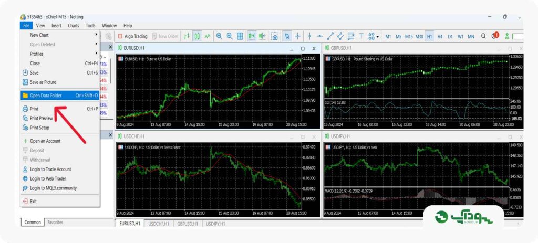Expand the New Chart submenu
This screenshot has height=243, width=538.
point(60,35)
